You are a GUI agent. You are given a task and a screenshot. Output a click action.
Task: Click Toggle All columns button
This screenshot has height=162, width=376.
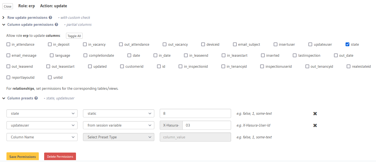pos(74,36)
